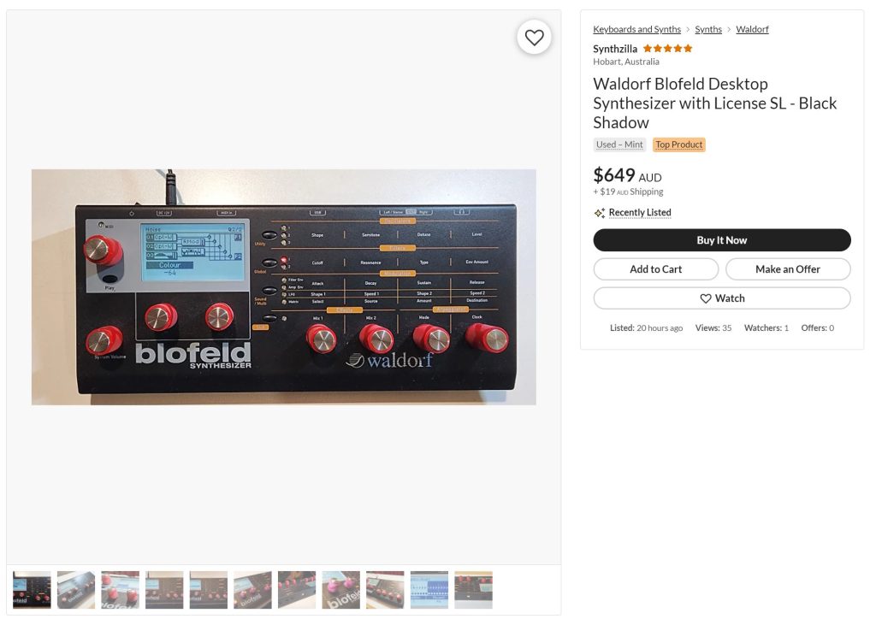The height and width of the screenshot is (619, 876).
Task: Click the Top Product badge
Action: tap(678, 144)
